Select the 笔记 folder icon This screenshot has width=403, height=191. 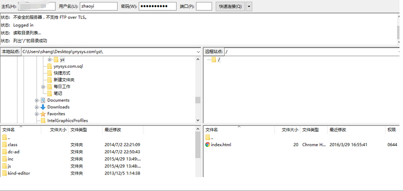[x=49, y=94]
